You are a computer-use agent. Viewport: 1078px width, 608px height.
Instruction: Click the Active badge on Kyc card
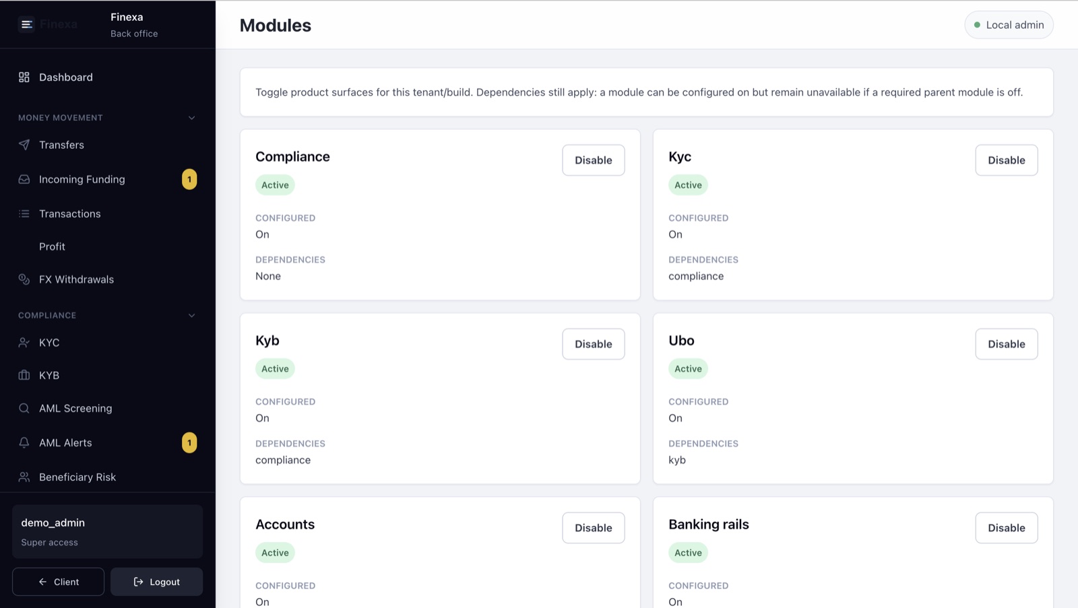click(688, 185)
